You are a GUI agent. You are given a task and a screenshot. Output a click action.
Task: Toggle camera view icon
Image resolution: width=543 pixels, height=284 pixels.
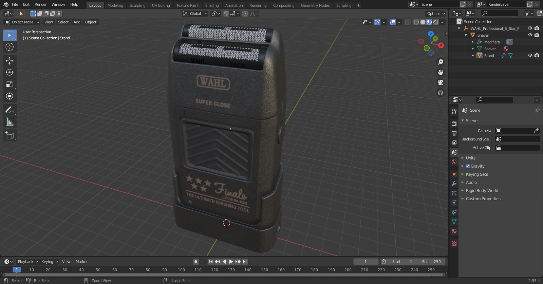pyautogui.click(x=441, y=82)
